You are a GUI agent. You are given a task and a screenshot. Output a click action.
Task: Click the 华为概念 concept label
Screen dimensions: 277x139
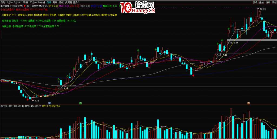96,15
